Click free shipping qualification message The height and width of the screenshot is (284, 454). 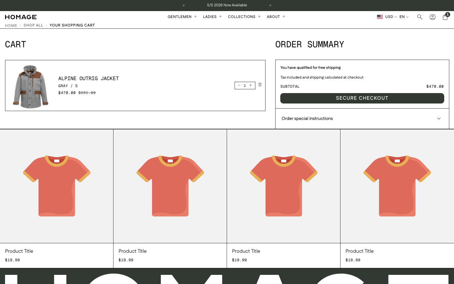[311, 68]
